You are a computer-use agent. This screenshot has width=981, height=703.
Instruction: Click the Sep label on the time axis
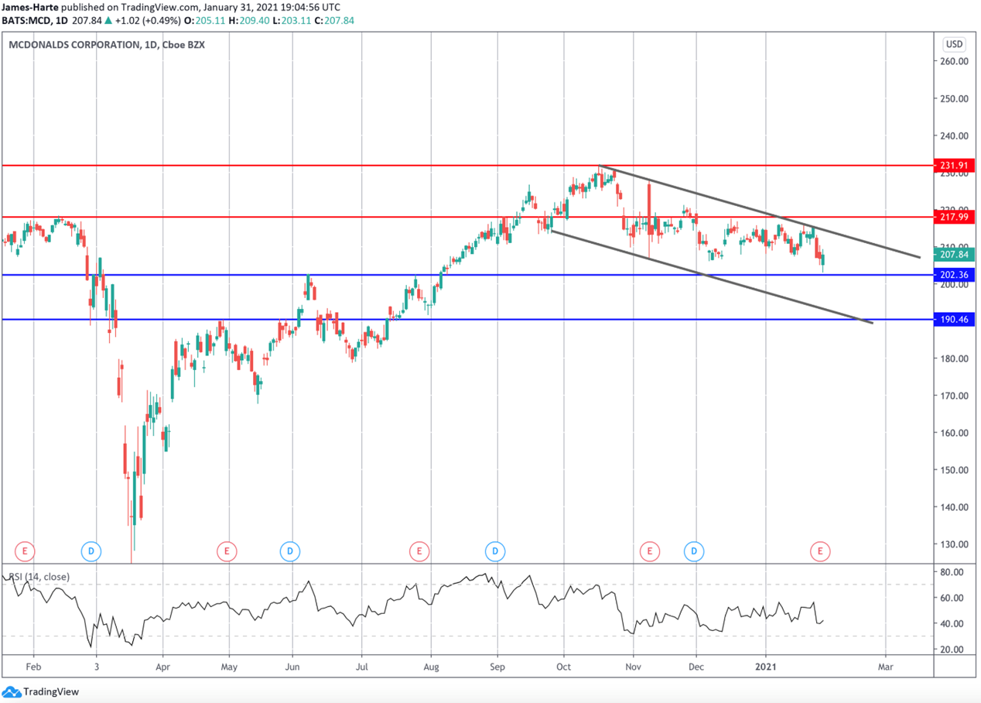coord(497,666)
